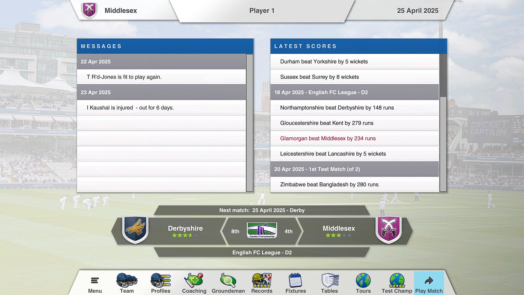The image size is (524, 295).
Task: Click the Messages panel scrollbar
Action: pos(249,123)
